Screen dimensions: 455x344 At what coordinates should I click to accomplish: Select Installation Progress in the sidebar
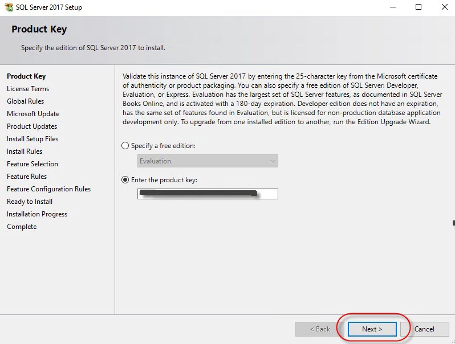[37, 214]
